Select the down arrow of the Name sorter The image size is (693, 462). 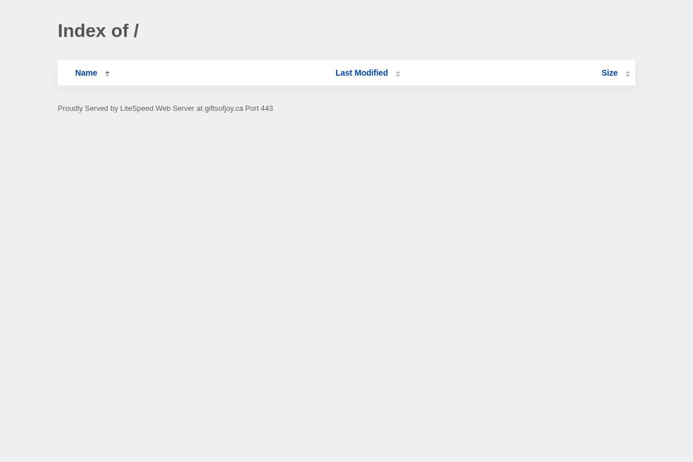click(107, 76)
